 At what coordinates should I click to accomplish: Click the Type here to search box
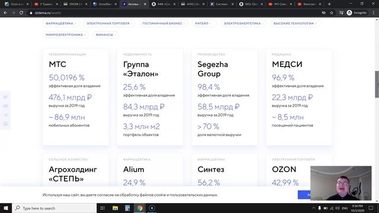click(x=54, y=208)
